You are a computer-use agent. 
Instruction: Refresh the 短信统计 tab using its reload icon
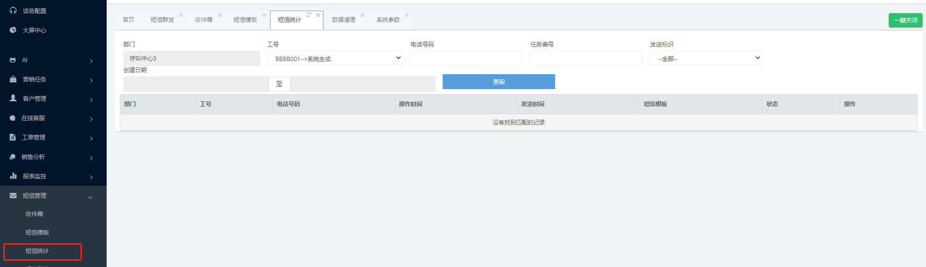(308, 15)
